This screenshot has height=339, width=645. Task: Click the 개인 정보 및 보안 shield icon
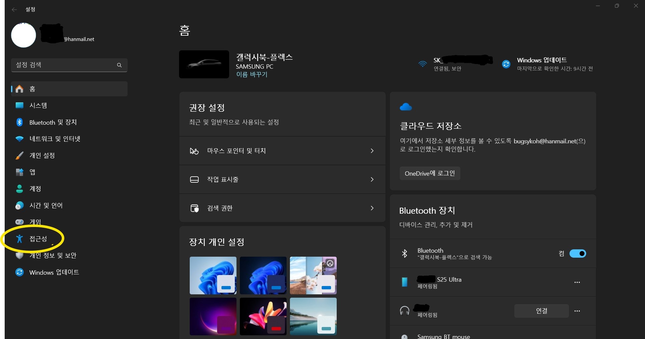tap(20, 255)
